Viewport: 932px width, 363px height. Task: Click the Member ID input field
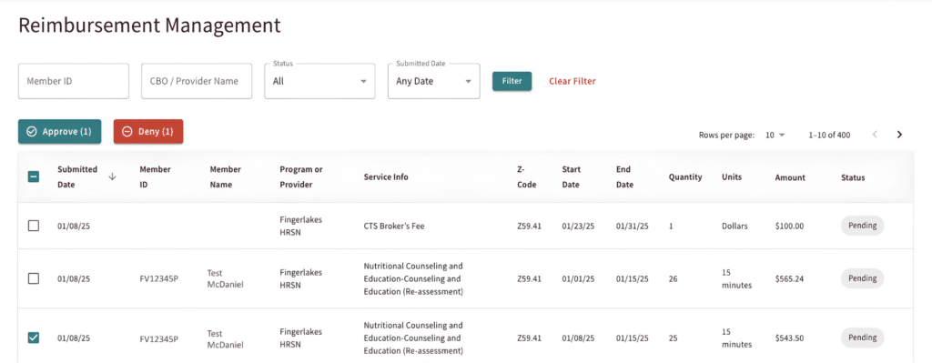[x=74, y=81]
